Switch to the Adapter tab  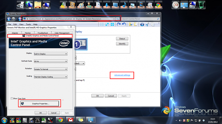15,33
